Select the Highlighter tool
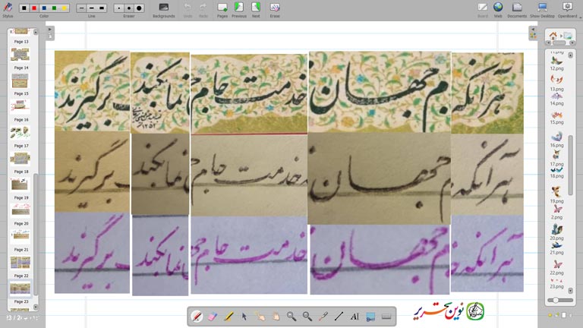 coord(228,316)
